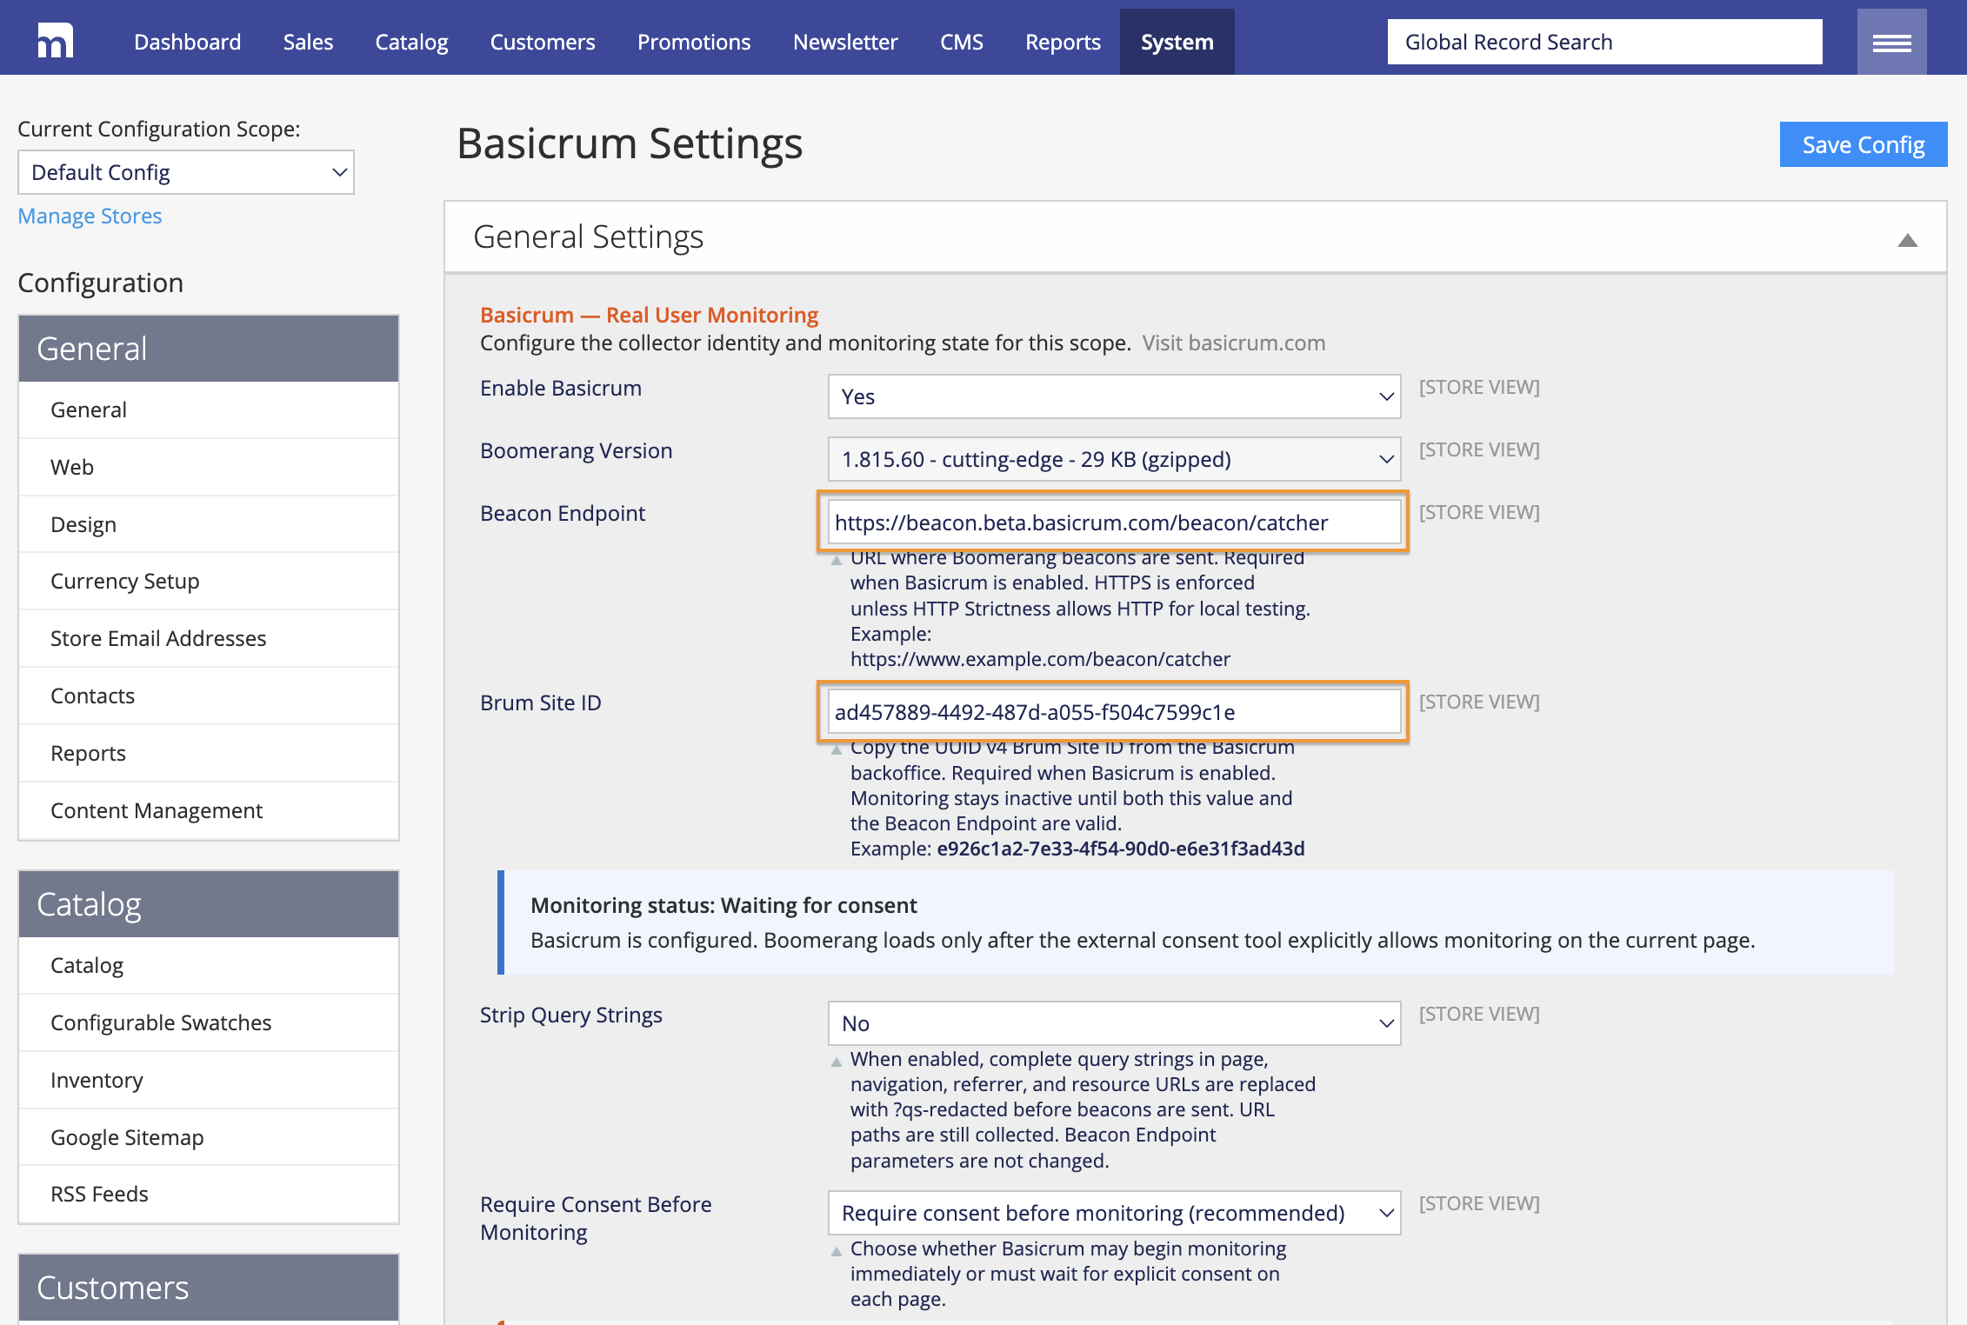Click the Configuration sidebar heading

pos(101,283)
